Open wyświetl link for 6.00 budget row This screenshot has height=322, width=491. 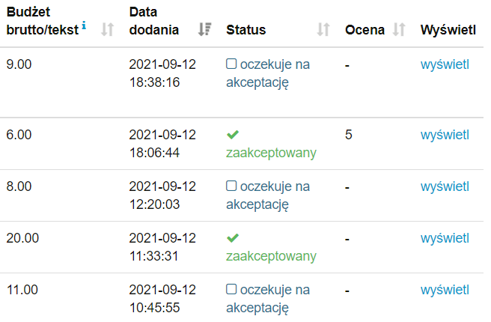click(445, 135)
